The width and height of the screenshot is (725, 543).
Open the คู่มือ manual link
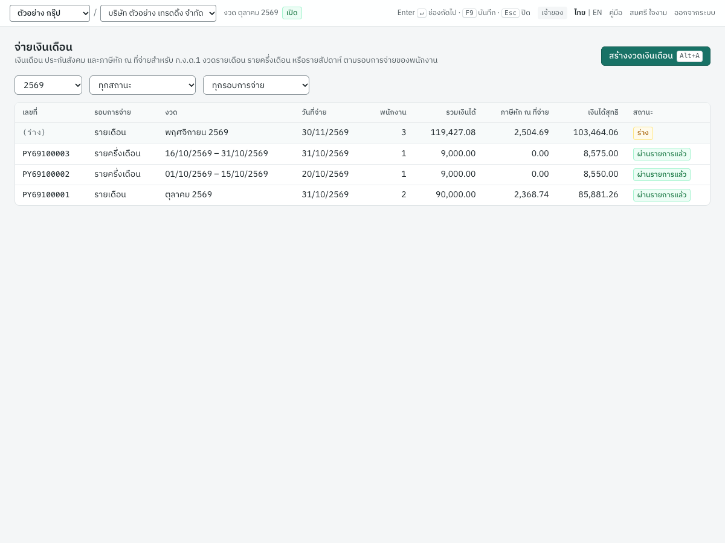click(x=616, y=13)
